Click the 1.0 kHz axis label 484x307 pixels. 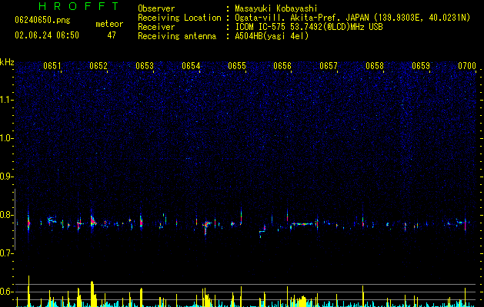pyautogui.click(x=6, y=138)
